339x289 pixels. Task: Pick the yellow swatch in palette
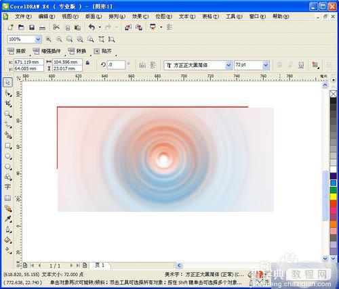pos(334,197)
